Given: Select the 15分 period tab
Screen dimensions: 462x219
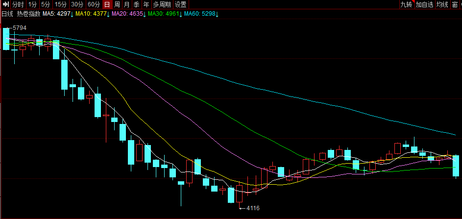Looking at the screenshot, I should pyautogui.click(x=61, y=4).
